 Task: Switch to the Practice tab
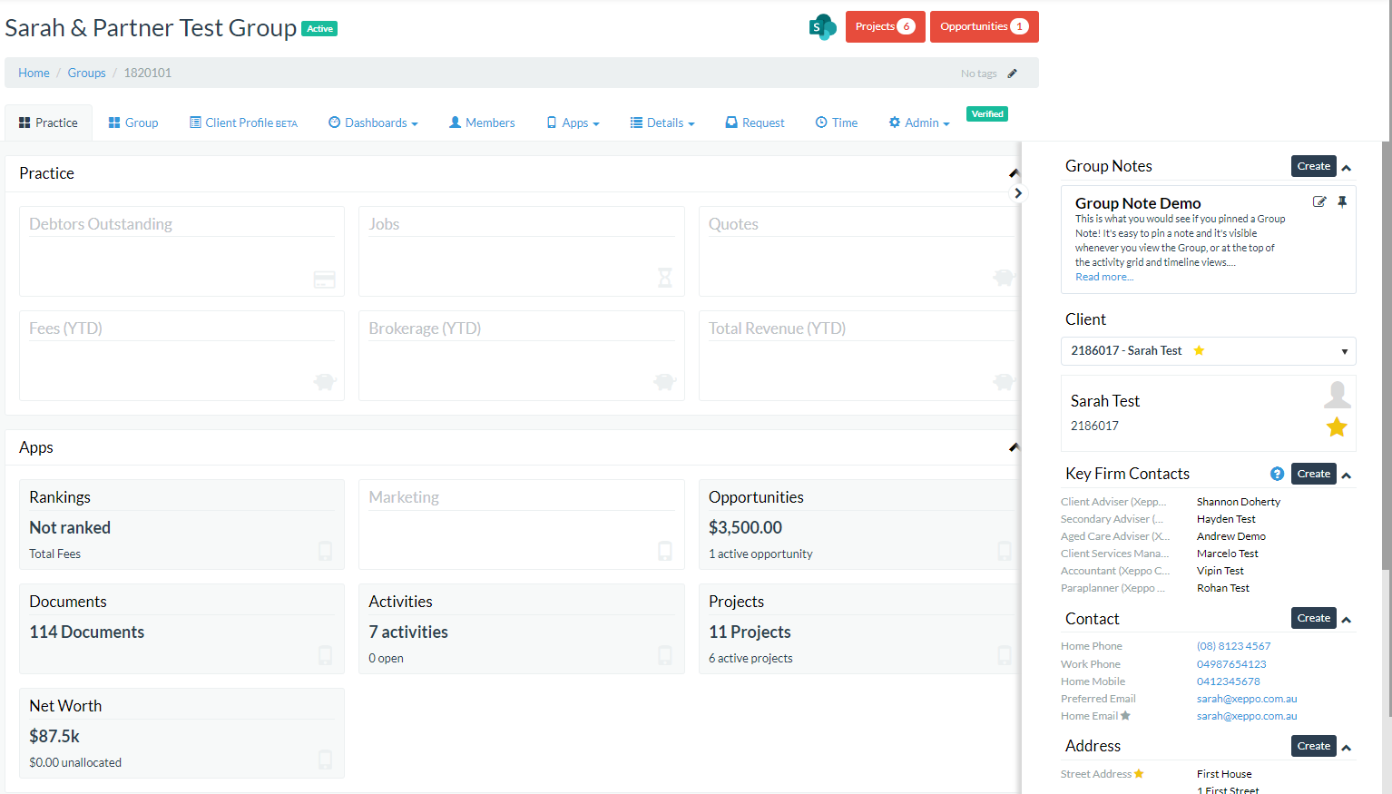[48, 123]
